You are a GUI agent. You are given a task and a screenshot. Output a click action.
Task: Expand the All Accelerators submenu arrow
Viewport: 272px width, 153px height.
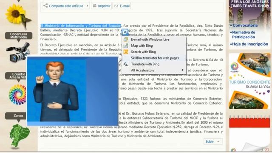click(183, 70)
